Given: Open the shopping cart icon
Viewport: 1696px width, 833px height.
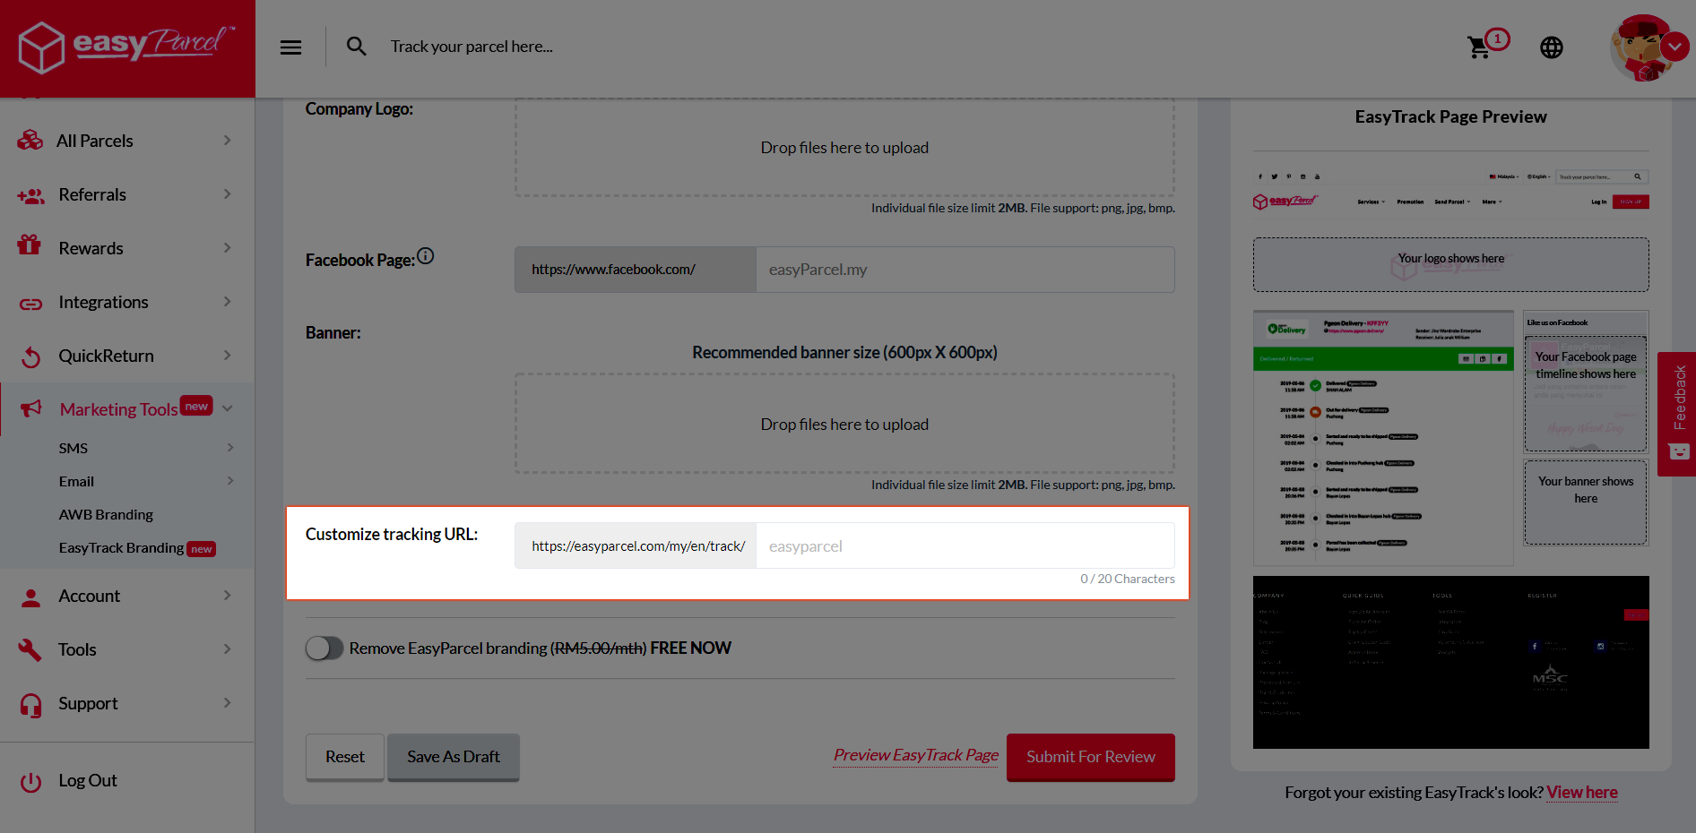Looking at the screenshot, I should pos(1479,47).
